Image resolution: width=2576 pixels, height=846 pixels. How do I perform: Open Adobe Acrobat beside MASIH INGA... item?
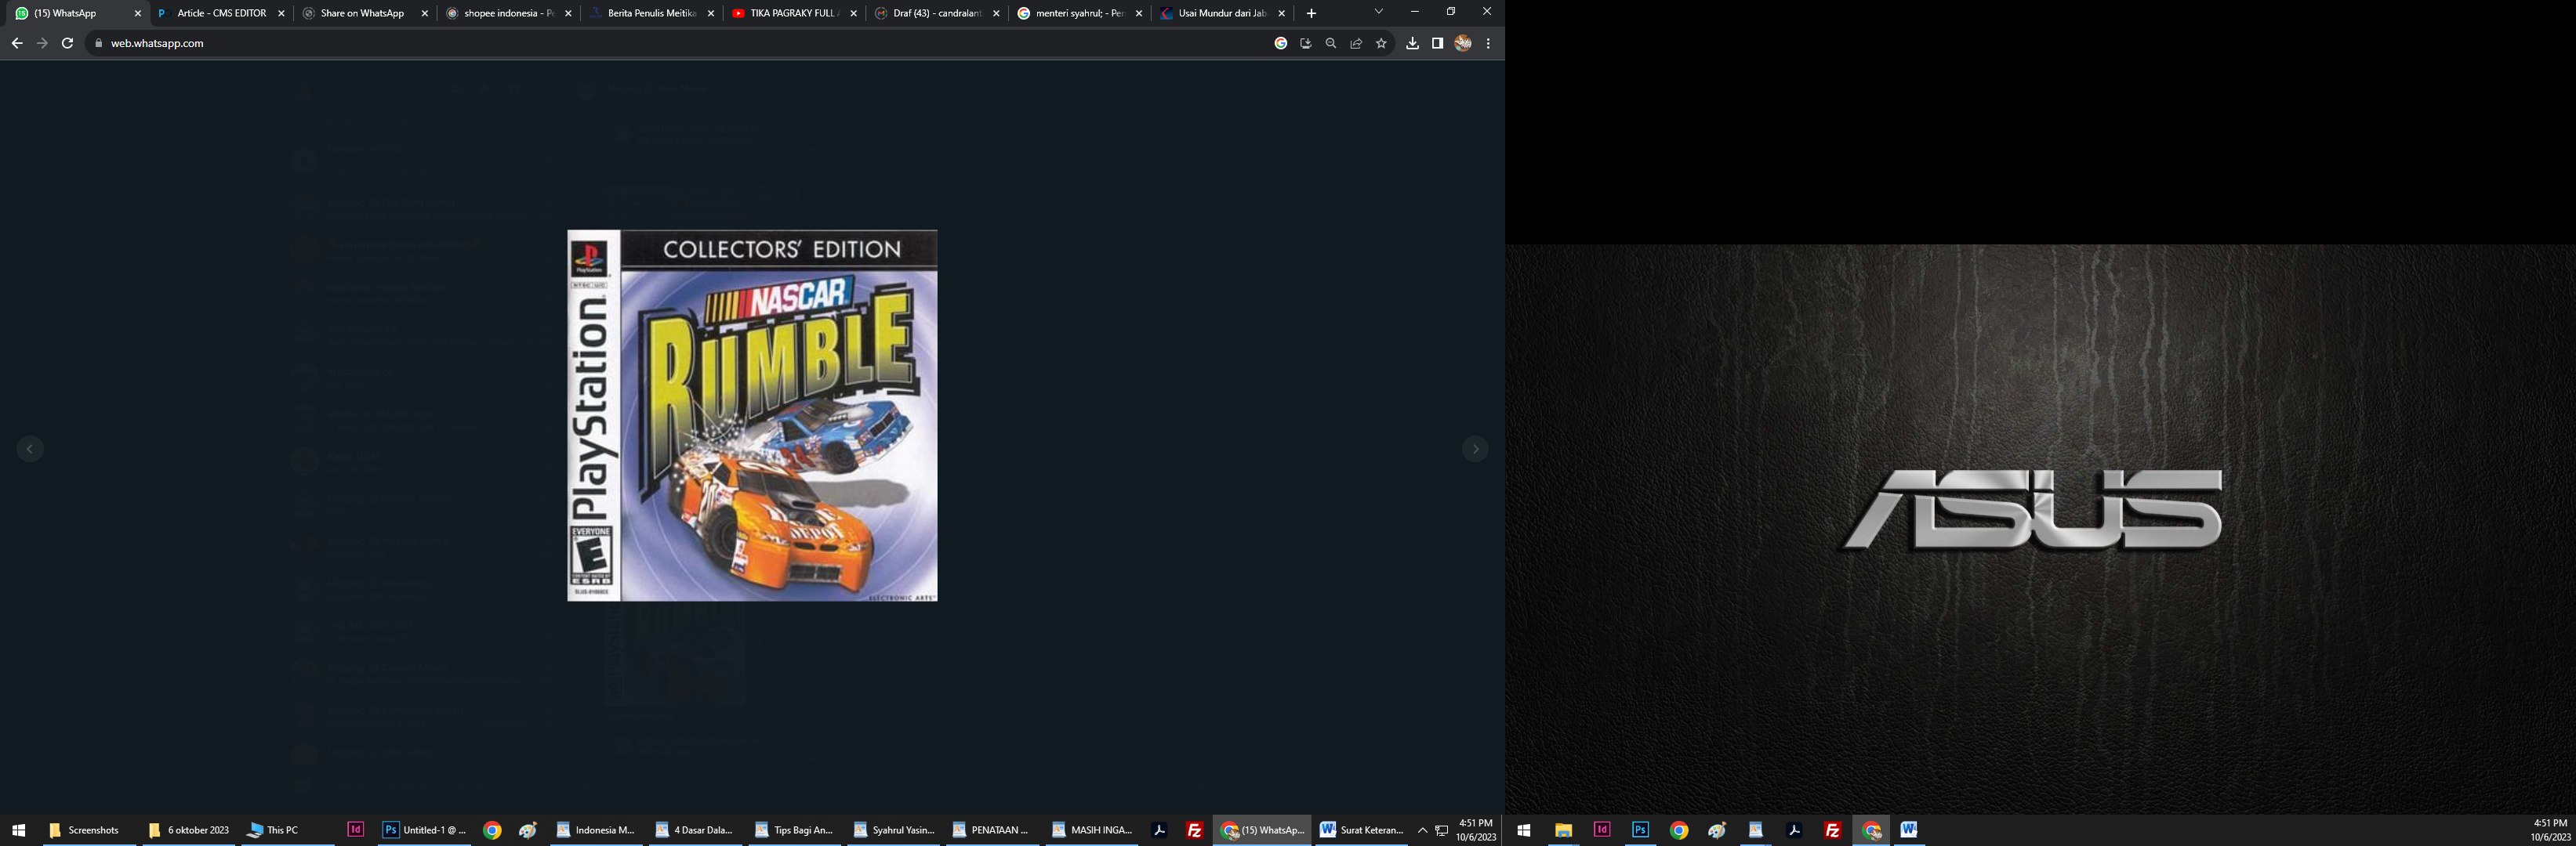(1160, 830)
